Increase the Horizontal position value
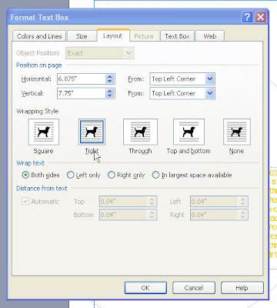This screenshot has height=308, width=277. click(x=110, y=76)
